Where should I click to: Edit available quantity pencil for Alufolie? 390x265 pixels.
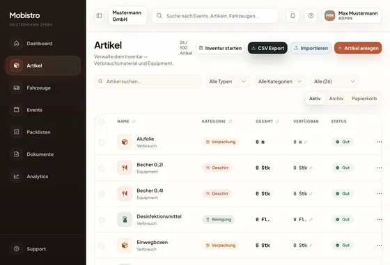click(x=306, y=142)
